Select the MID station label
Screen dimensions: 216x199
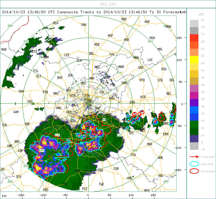coord(143,97)
